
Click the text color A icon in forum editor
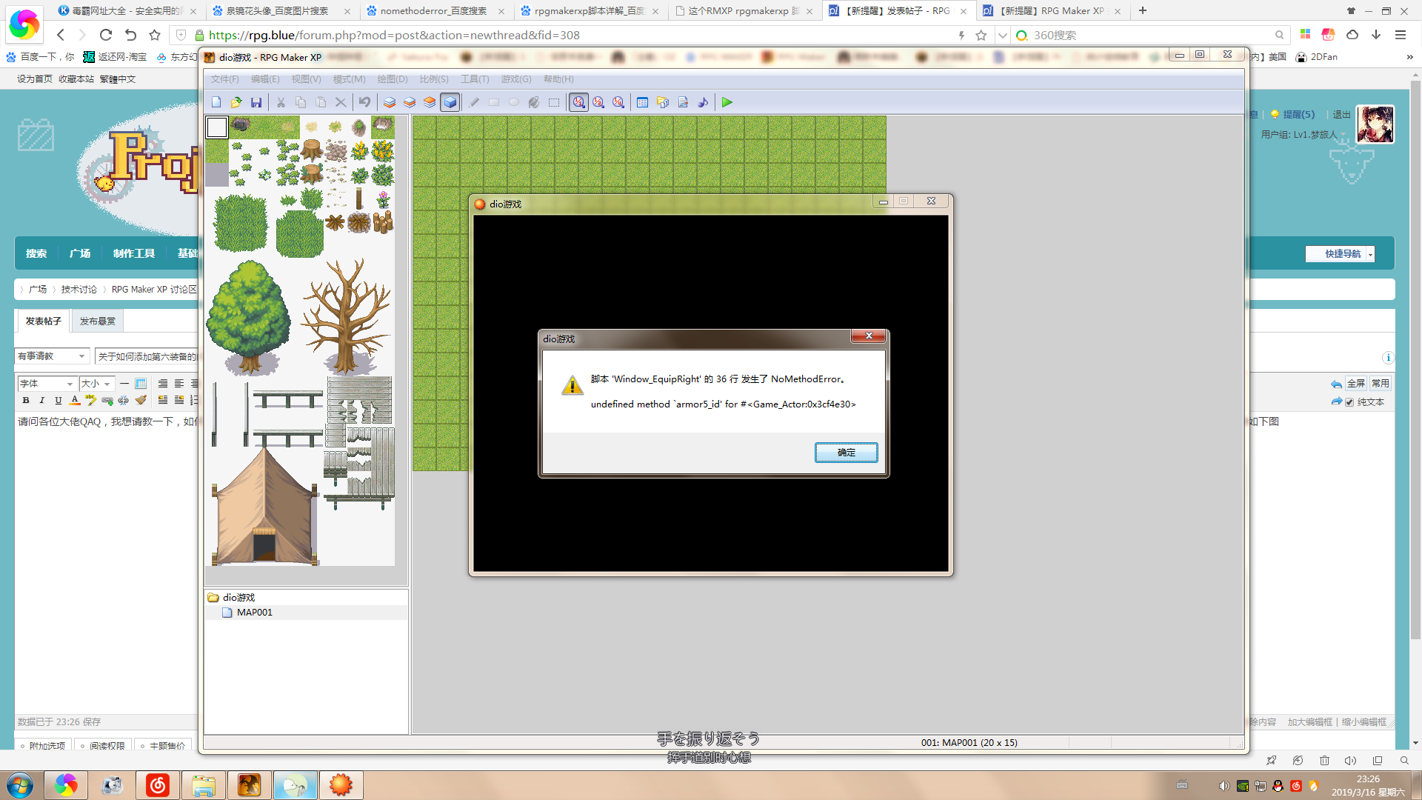[75, 401]
